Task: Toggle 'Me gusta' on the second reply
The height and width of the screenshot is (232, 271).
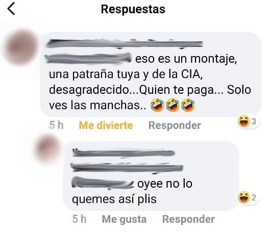Action: point(124,219)
